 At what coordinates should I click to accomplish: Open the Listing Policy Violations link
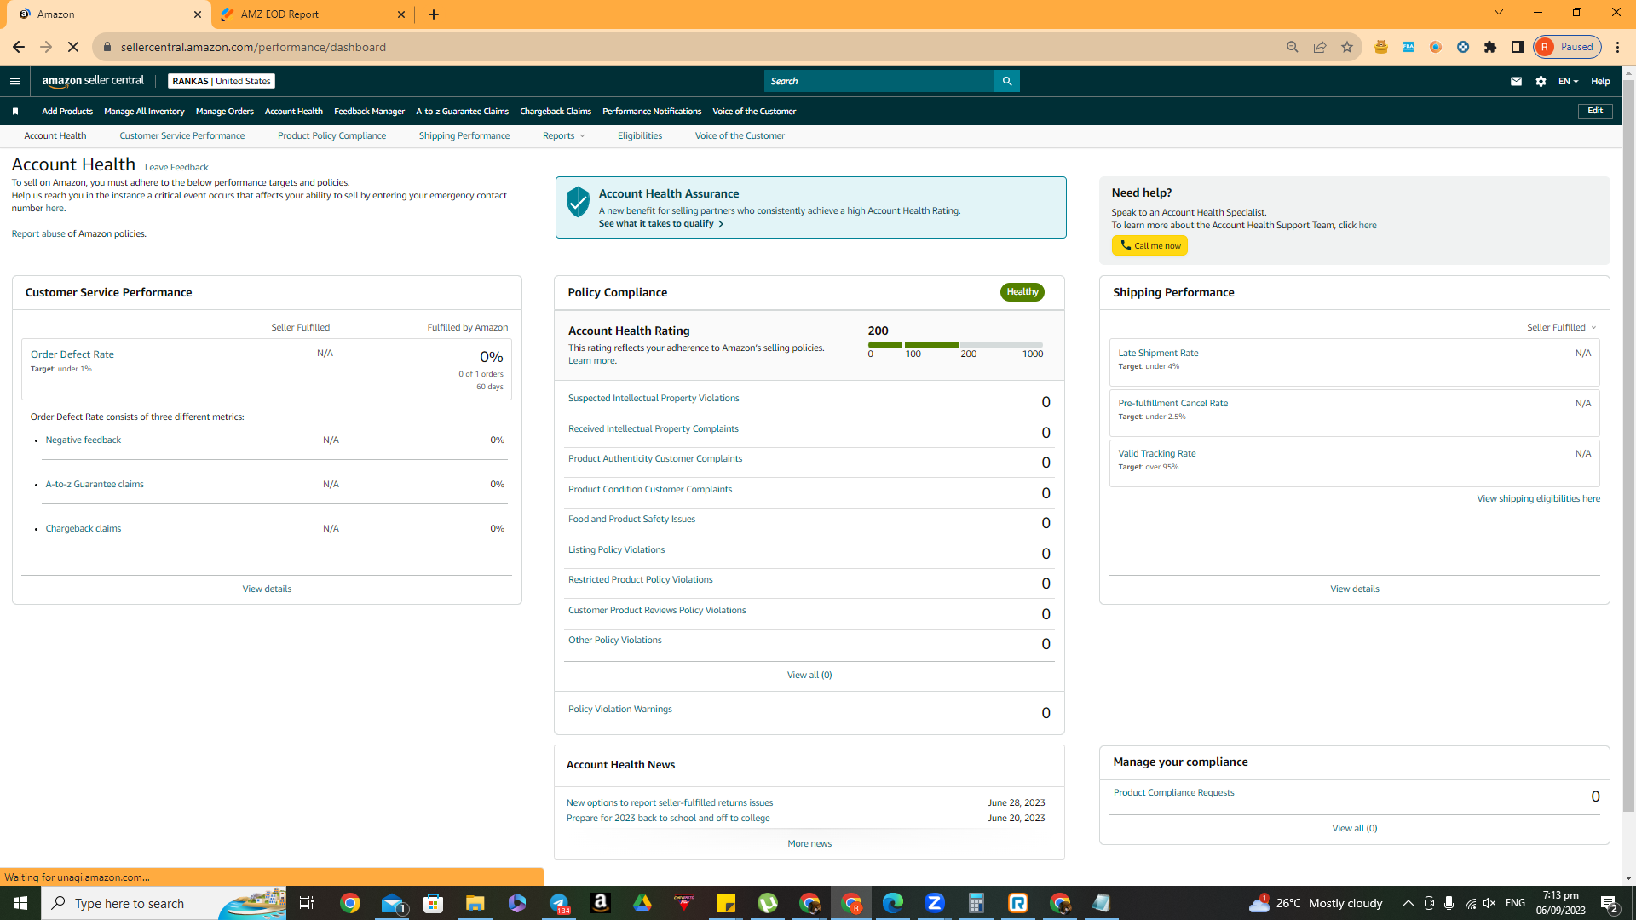(x=616, y=550)
